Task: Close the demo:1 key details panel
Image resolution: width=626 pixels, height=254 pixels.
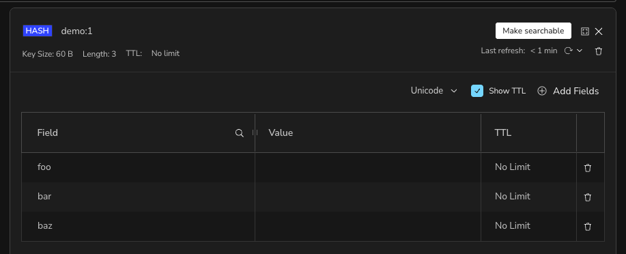Action: click(599, 31)
